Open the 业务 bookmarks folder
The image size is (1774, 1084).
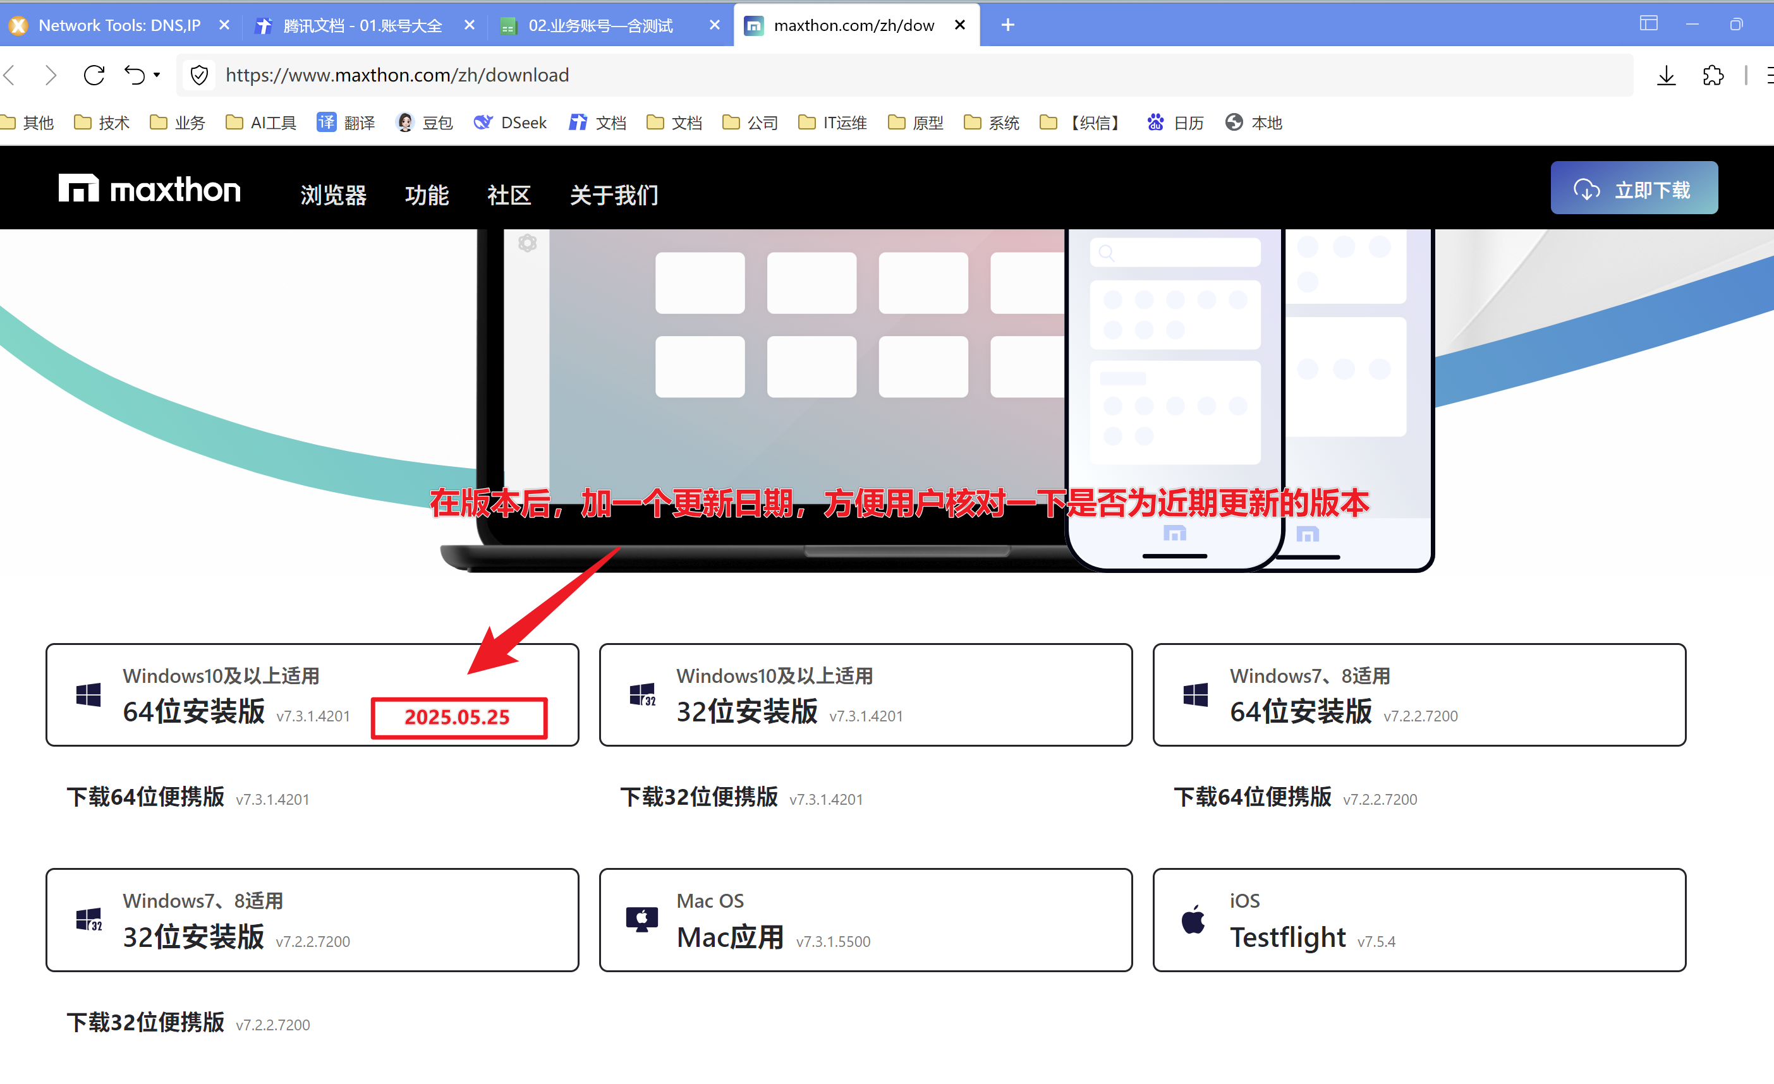coord(177,123)
